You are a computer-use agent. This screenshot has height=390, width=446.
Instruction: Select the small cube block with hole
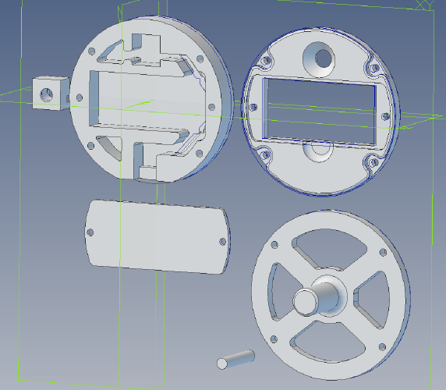[x=51, y=93]
